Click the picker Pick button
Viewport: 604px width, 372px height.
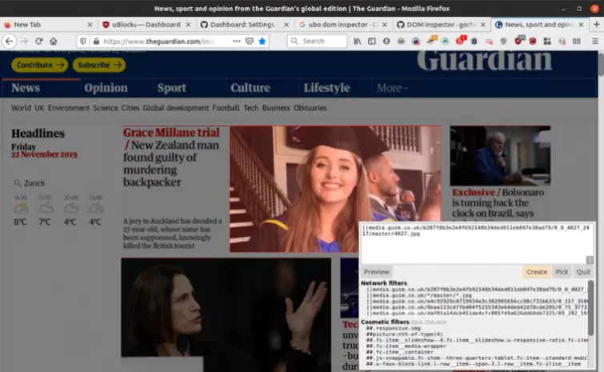point(562,272)
